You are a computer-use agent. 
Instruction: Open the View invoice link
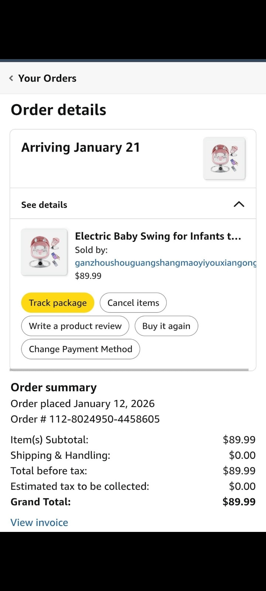(x=39, y=523)
